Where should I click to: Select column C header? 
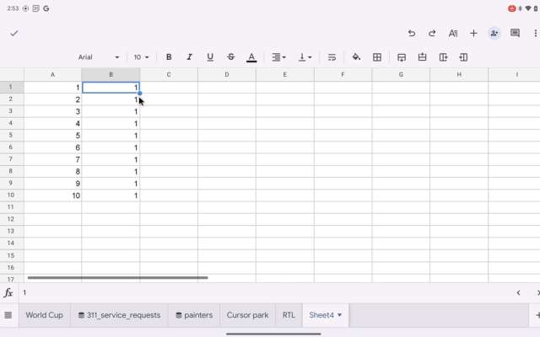[169, 75]
